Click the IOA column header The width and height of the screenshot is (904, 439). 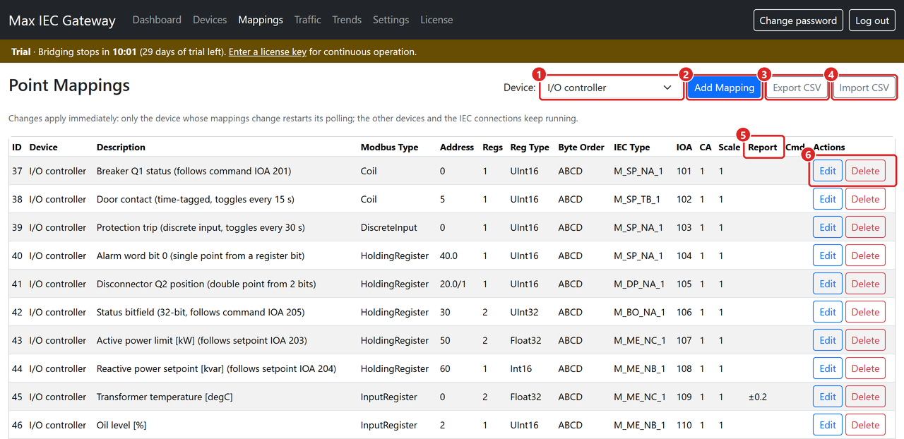(x=684, y=148)
